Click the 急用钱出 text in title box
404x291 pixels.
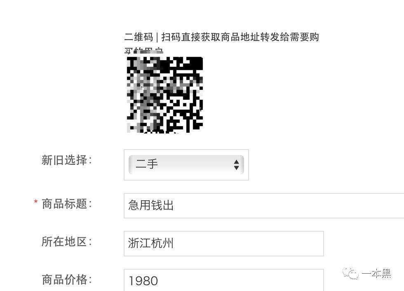[151, 205]
